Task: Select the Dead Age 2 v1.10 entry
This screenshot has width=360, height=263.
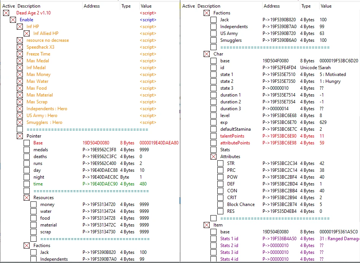Action: (33, 13)
